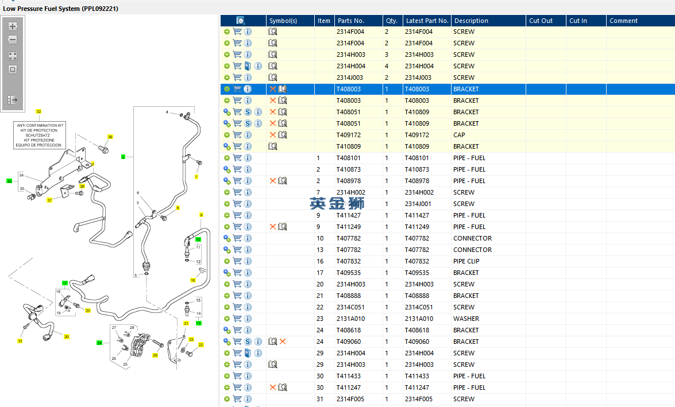Zoom out of the parts diagram
675x407 pixels.
pos(13,40)
